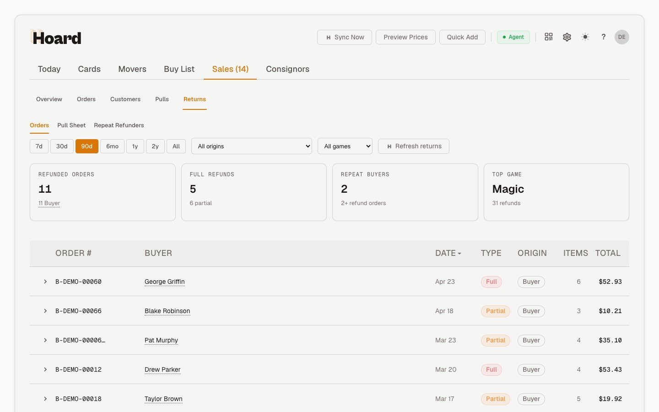This screenshot has width=659, height=412.
Task: Open buyer Pat Murphy link
Action: point(161,340)
